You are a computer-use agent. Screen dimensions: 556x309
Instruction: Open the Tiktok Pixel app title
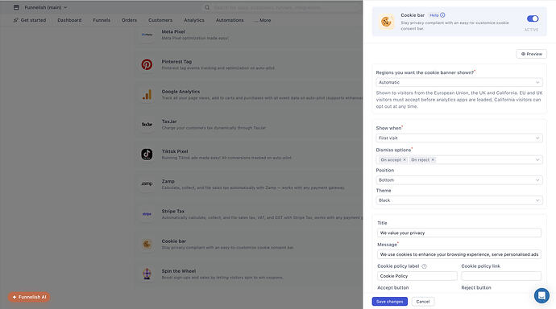(175, 151)
